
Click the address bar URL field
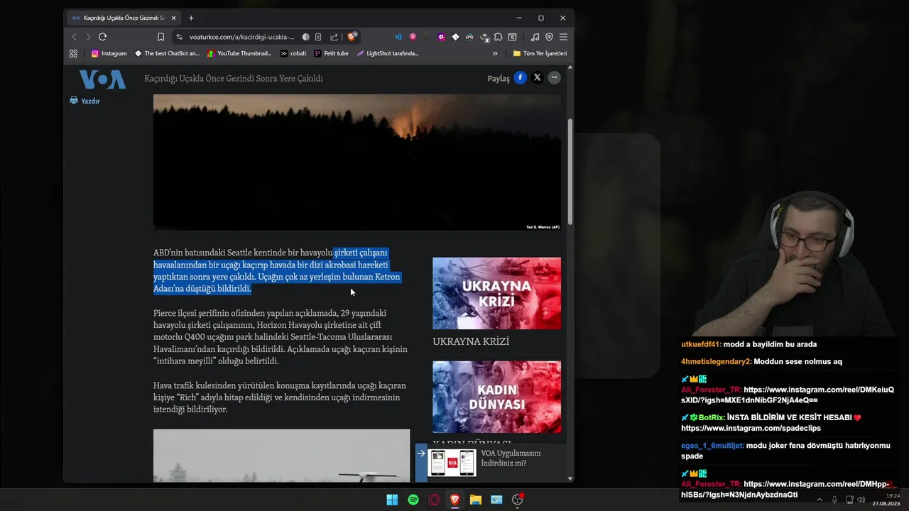click(x=241, y=37)
